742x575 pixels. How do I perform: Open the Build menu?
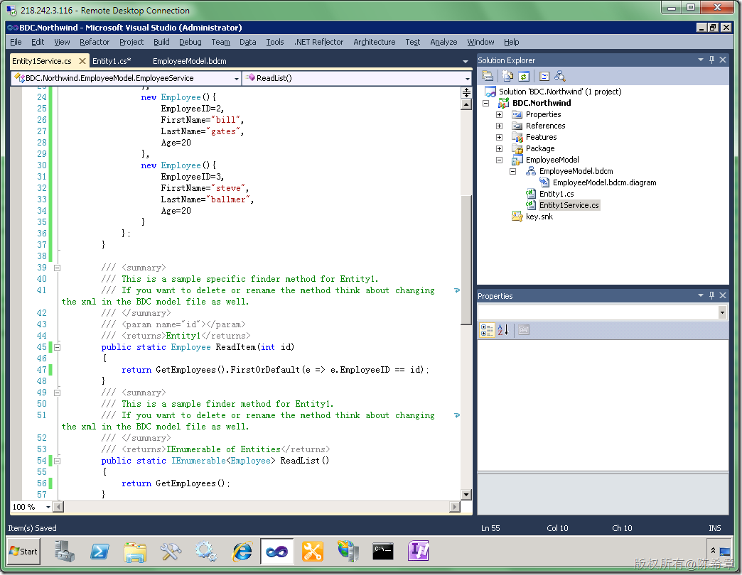161,42
